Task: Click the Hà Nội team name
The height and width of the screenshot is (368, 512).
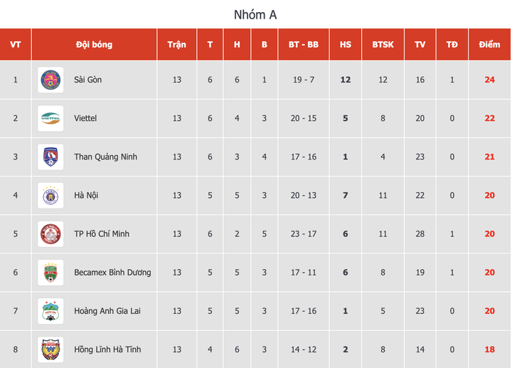Action: pos(86,195)
